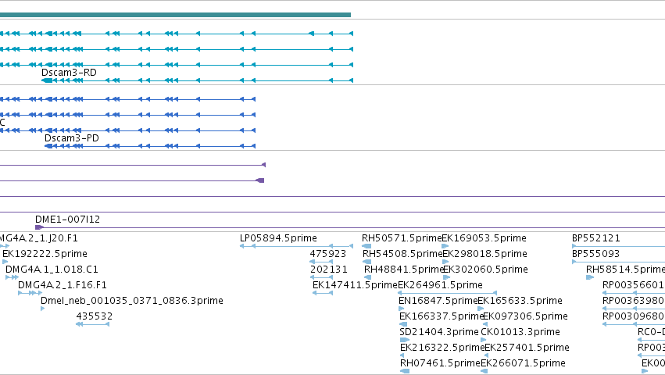Viewport: 665px width, 375px height.
Task: Click the teal gene span bar at top
Action: point(175,15)
